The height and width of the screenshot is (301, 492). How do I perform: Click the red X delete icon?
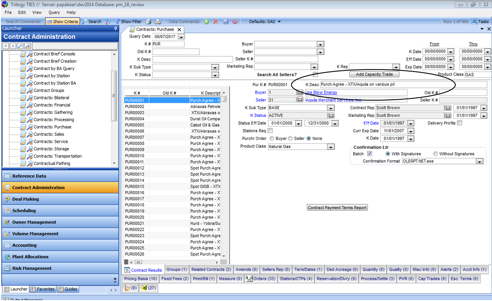click(215, 21)
